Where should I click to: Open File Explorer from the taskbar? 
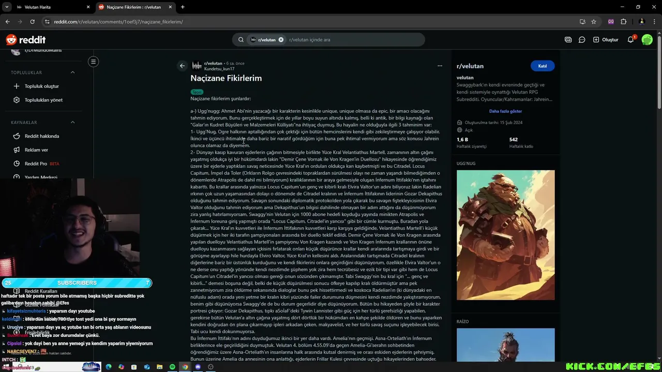point(160,367)
